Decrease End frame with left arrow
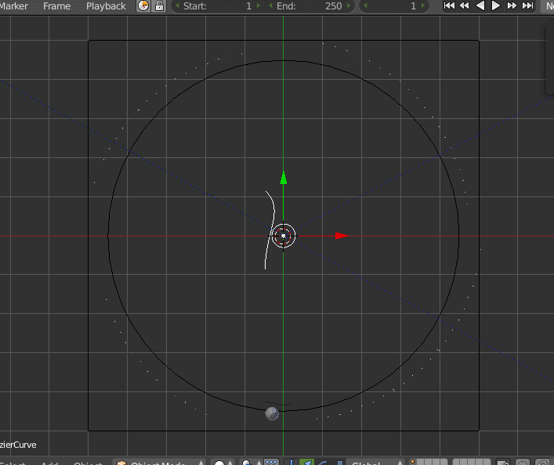This screenshot has height=465, width=554. pyautogui.click(x=270, y=5)
